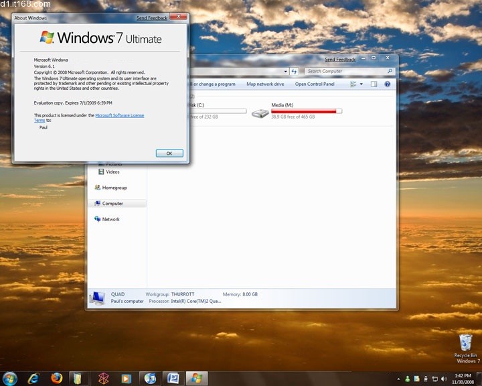Open iTunes from the taskbar

pyautogui.click(x=150, y=379)
